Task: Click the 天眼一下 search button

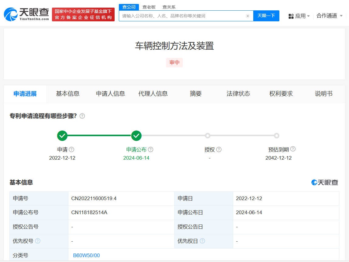Action: [266, 16]
